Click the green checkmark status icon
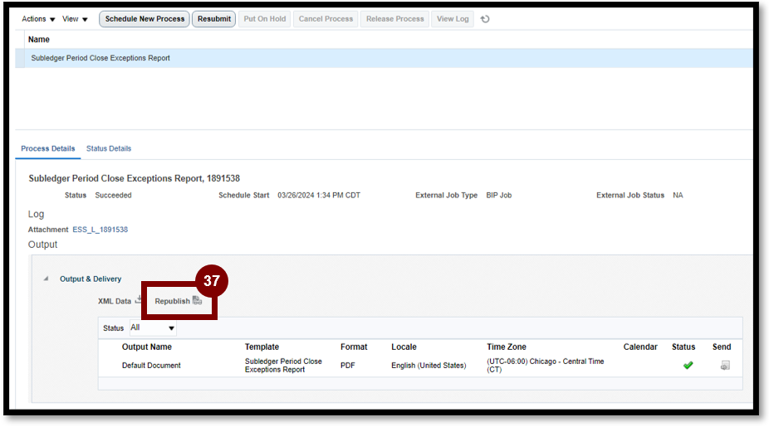The width and height of the screenshot is (769, 427). pyautogui.click(x=688, y=366)
